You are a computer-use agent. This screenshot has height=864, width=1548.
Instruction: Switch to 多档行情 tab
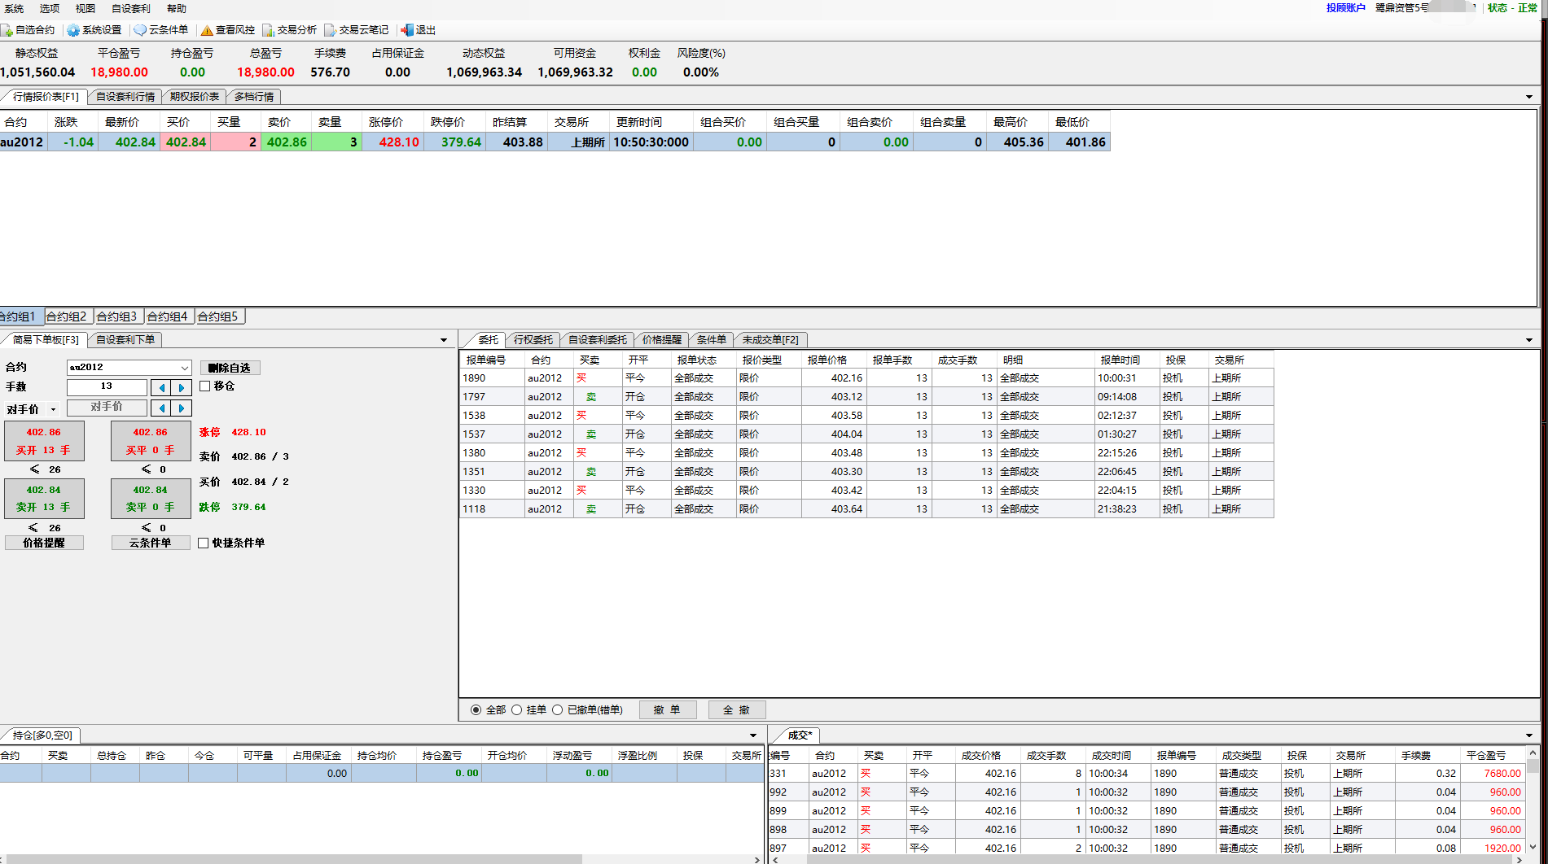pyautogui.click(x=254, y=97)
